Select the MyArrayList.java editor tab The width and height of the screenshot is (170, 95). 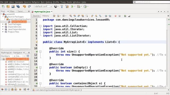click(42, 12)
